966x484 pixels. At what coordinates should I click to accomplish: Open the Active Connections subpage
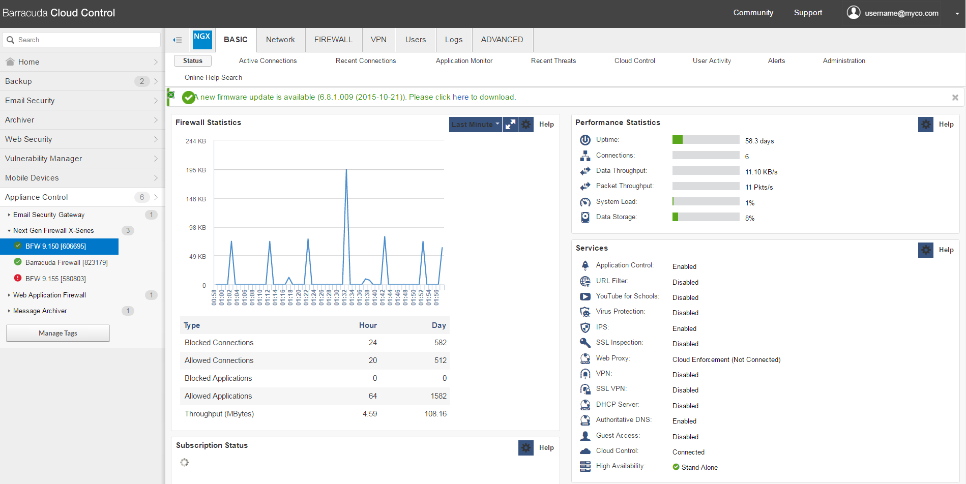tap(268, 60)
